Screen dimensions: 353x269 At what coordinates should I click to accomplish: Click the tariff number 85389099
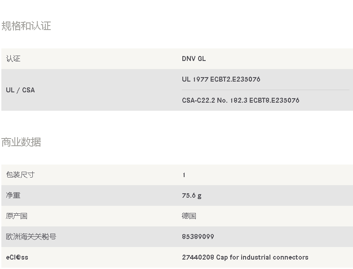pos(198,237)
